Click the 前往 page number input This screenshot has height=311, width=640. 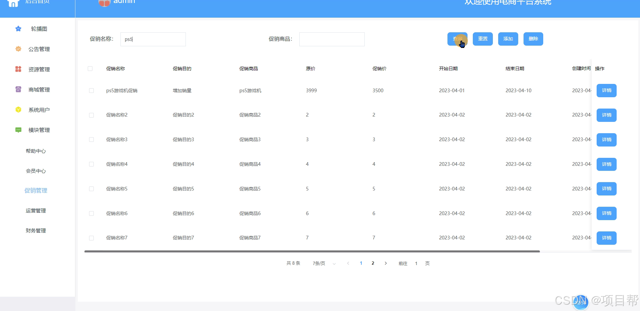click(x=416, y=263)
